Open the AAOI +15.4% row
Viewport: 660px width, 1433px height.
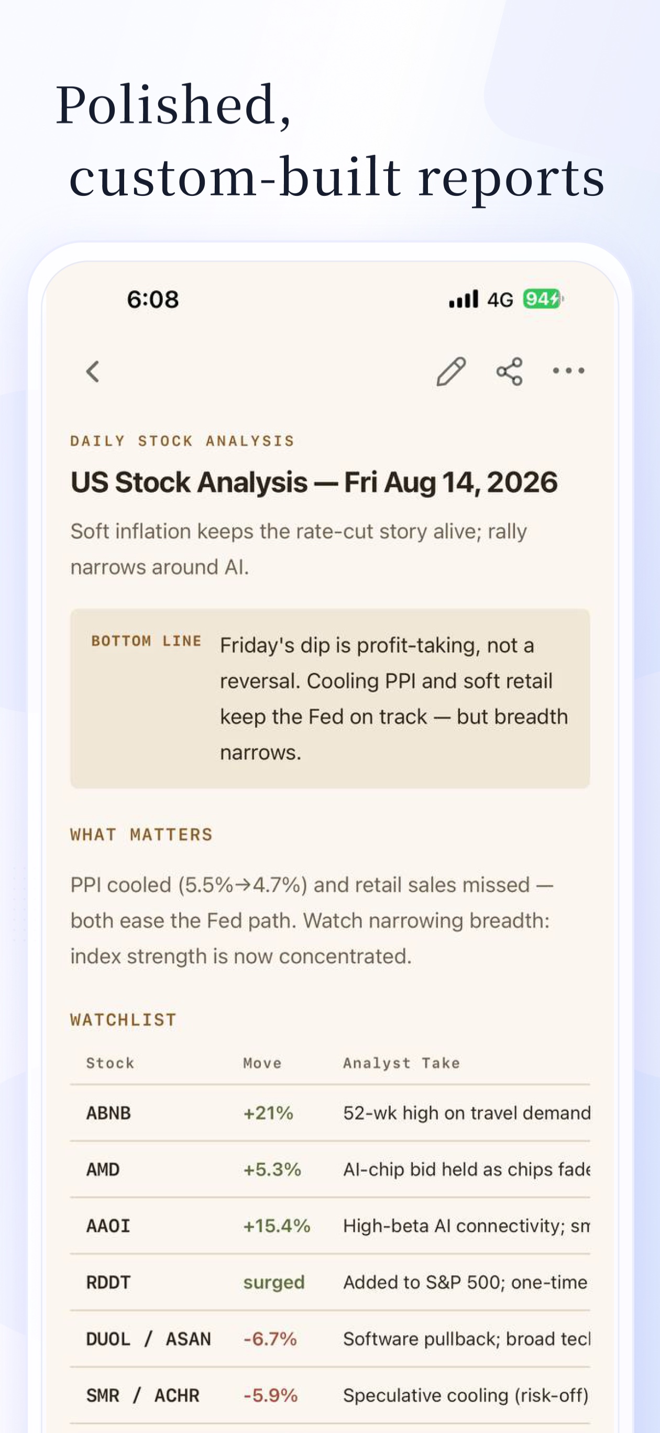pos(330,1226)
